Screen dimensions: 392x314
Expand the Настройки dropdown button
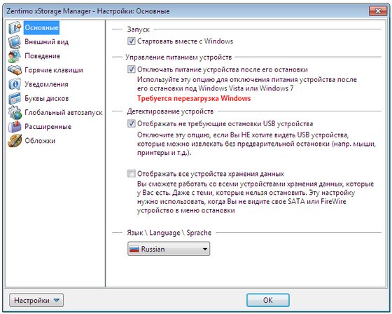pyautogui.click(x=36, y=300)
